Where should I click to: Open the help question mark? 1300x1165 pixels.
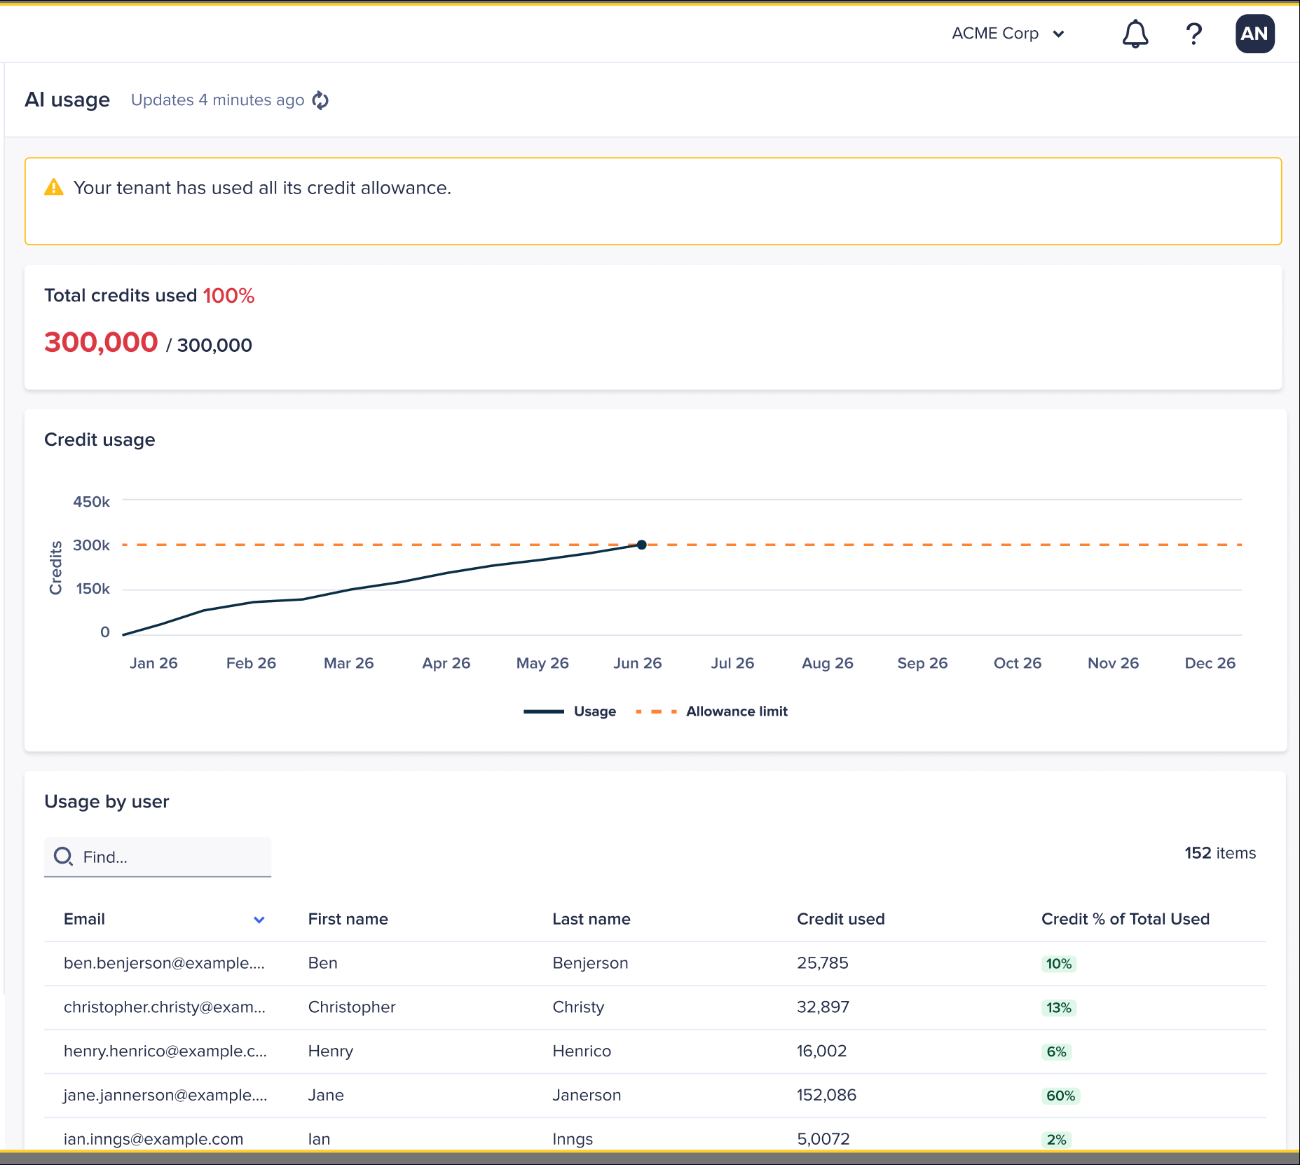click(x=1194, y=34)
